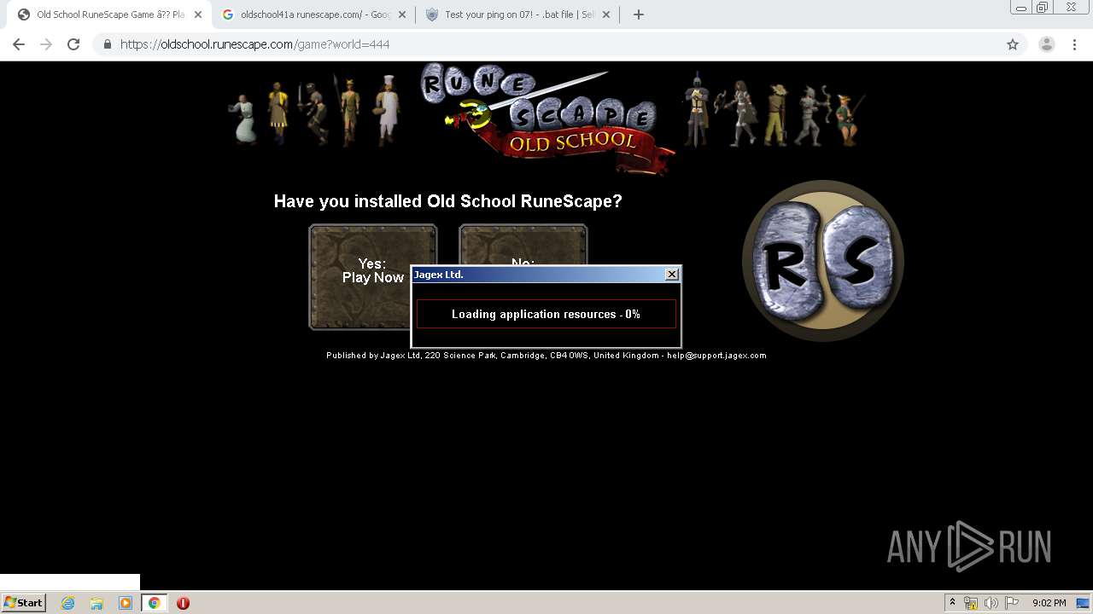Click the RuneScape Old School logo
1093x614 pixels.
[x=546, y=118]
